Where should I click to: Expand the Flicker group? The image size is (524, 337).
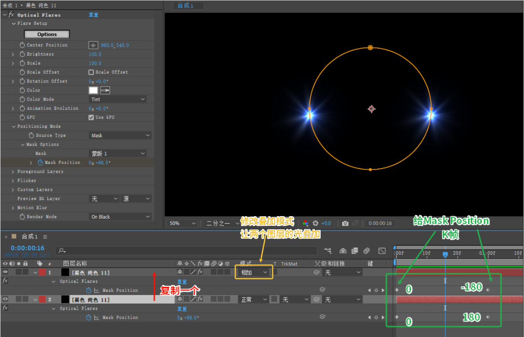(14, 181)
